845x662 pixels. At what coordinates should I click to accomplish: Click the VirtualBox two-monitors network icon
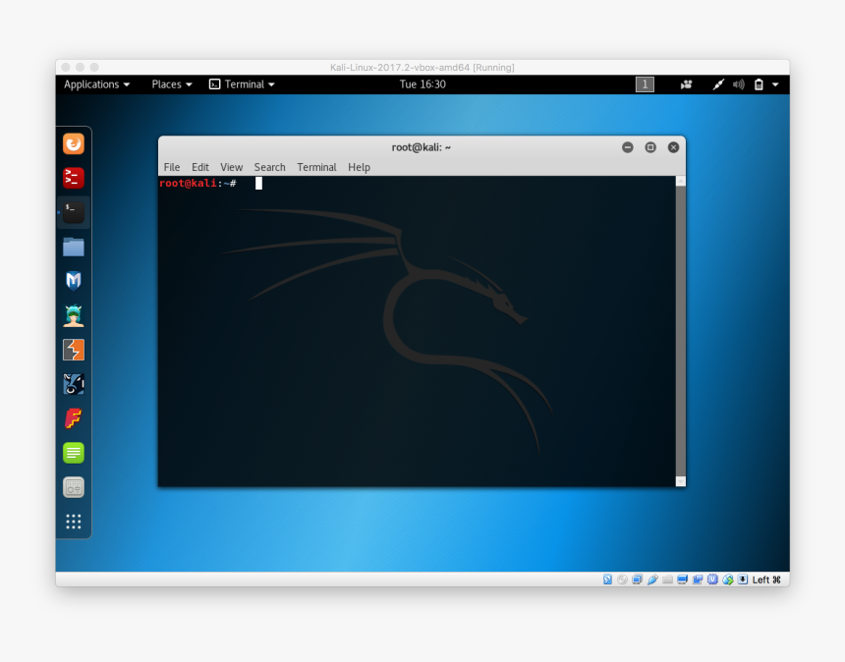tap(637, 579)
